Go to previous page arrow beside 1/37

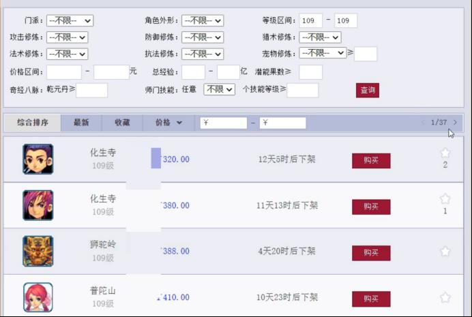pos(424,123)
